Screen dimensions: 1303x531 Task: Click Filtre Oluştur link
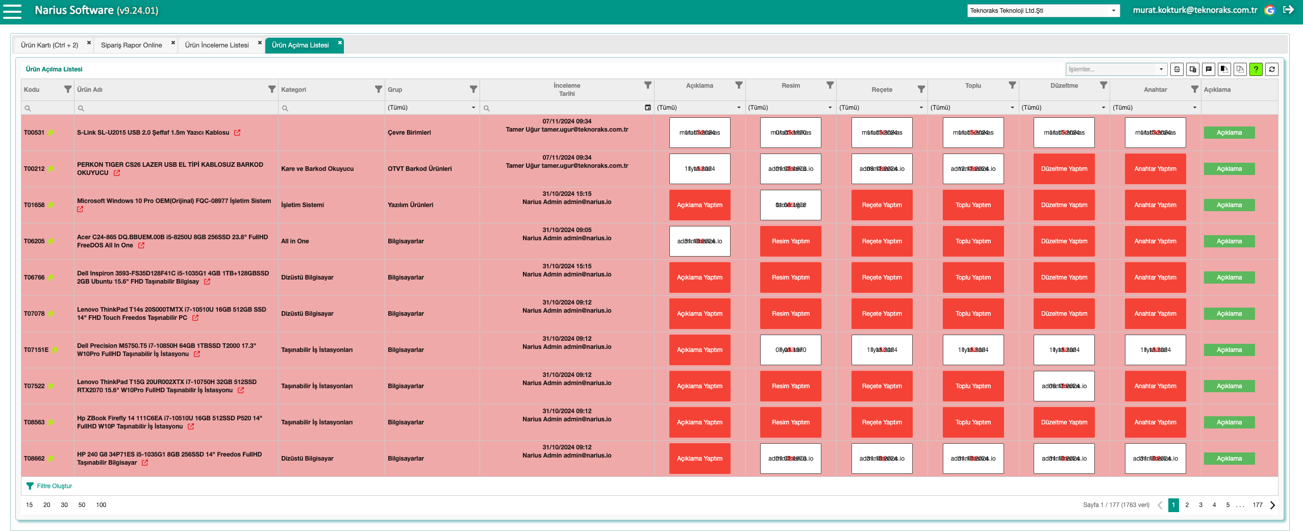coord(54,486)
